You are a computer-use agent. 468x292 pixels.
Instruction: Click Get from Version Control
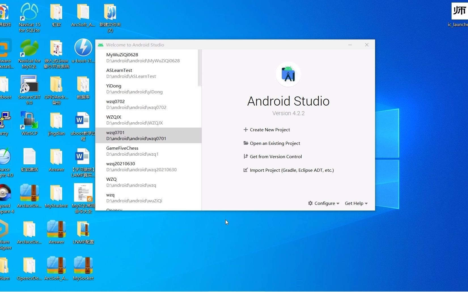coord(273,156)
